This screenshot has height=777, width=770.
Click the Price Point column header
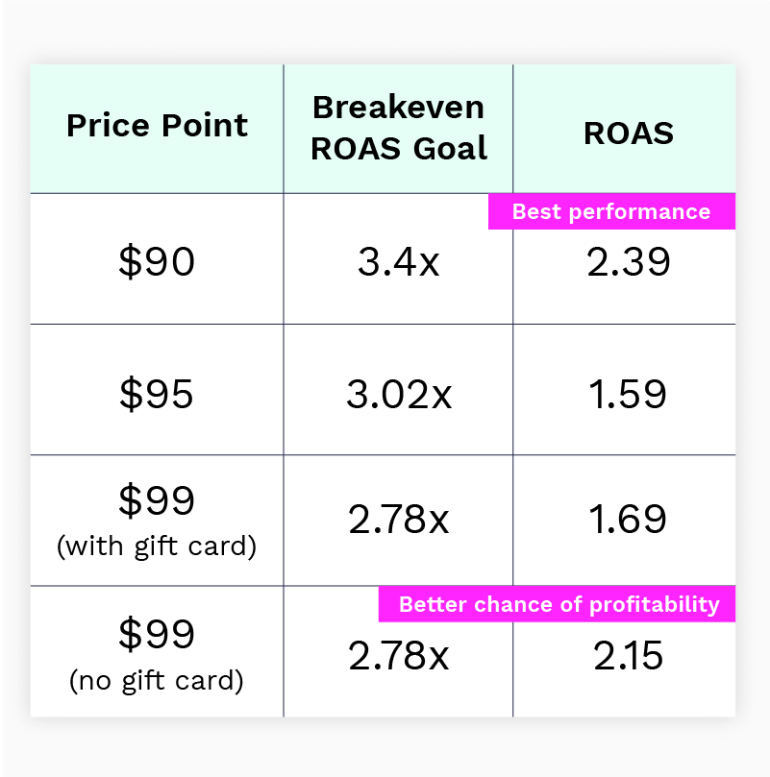click(157, 126)
